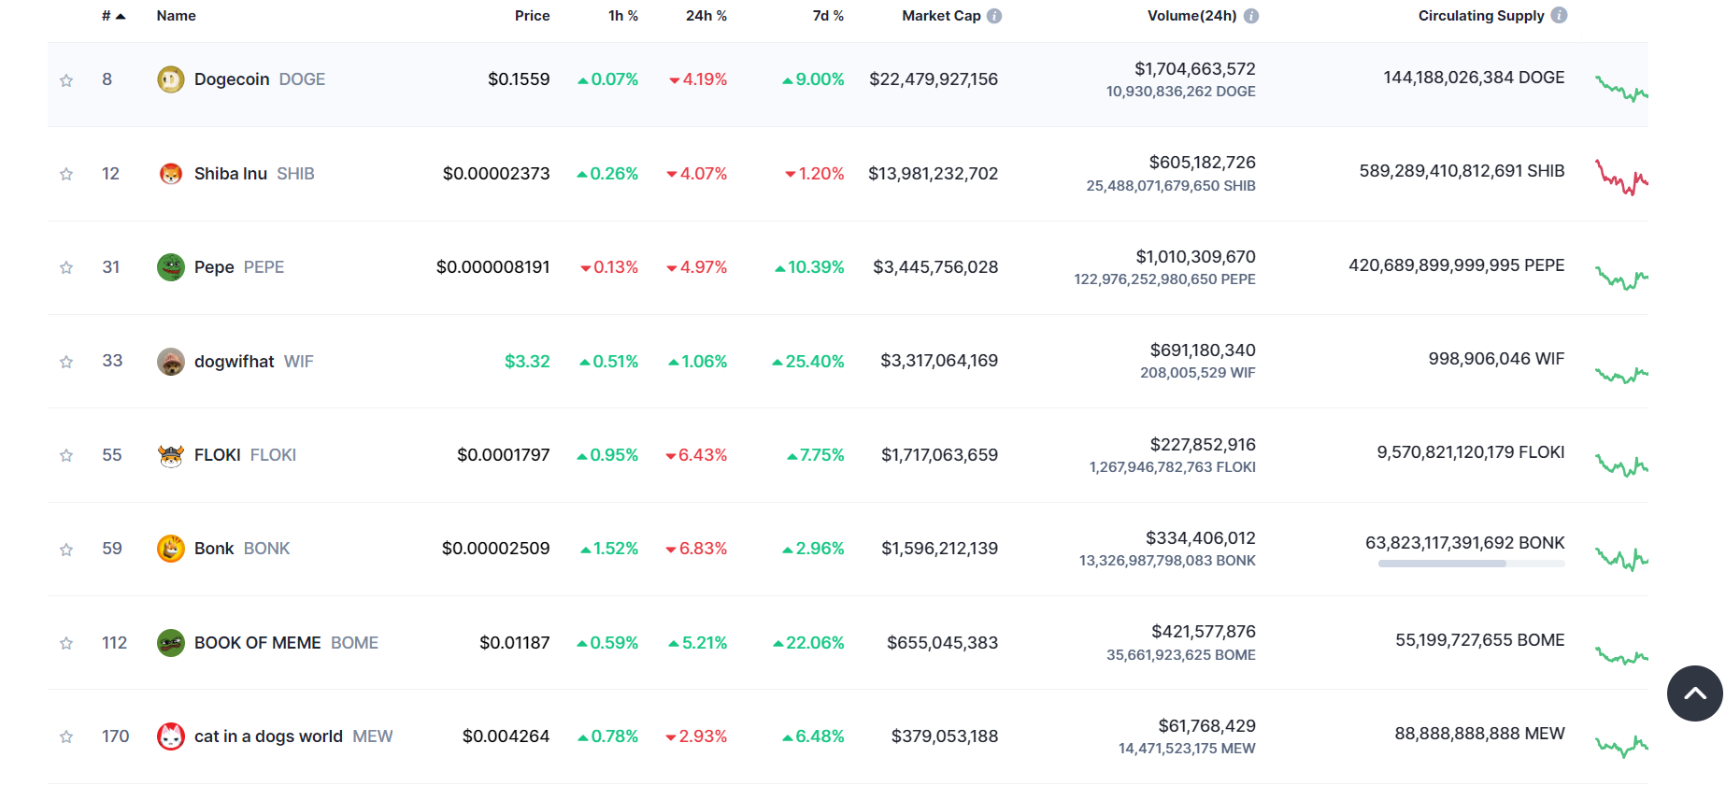1726x786 pixels.
Task: Open the Shiba Inu SHIB page link
Action: [254, 174]
